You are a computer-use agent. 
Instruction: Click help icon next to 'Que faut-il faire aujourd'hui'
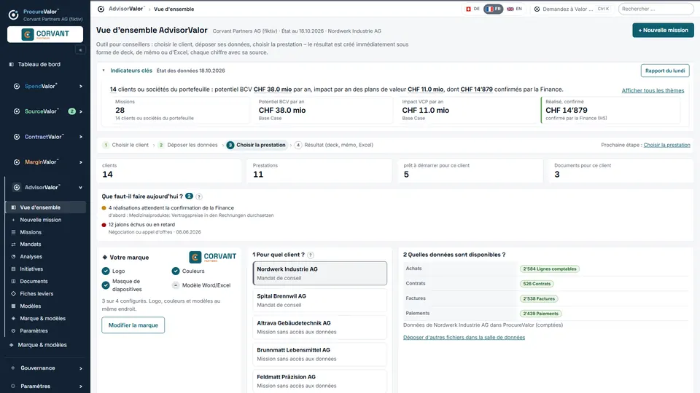tap(199, 196)
